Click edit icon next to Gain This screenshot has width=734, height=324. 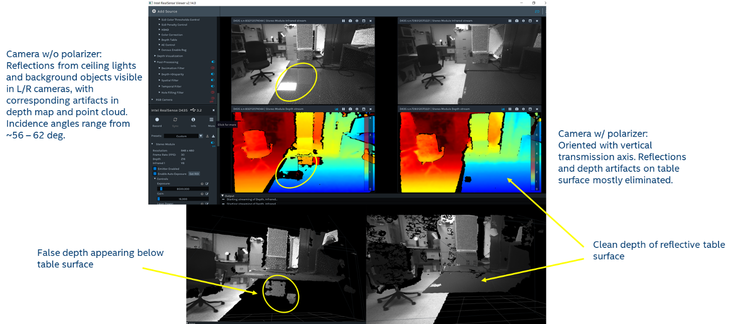pos(207,194)
